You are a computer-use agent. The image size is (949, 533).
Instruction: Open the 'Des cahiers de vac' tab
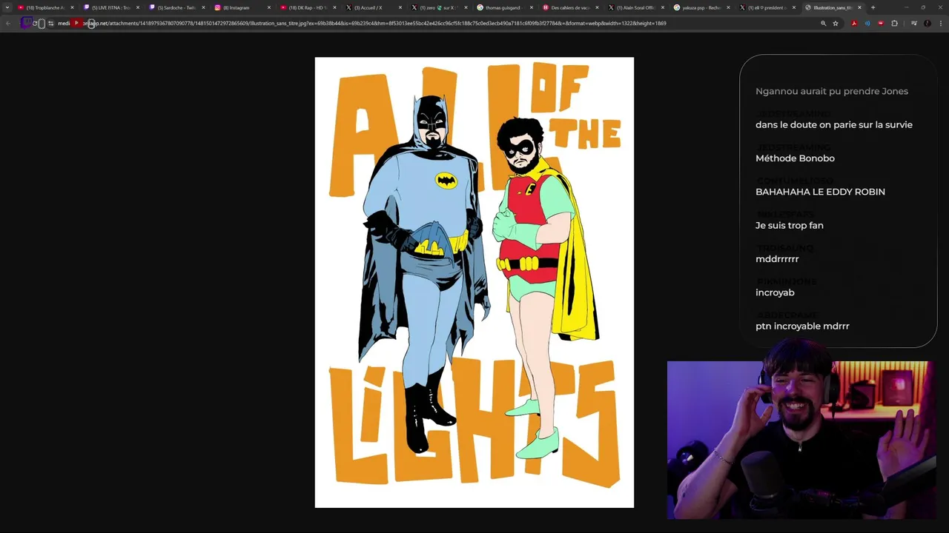click(x=569, y=7)
